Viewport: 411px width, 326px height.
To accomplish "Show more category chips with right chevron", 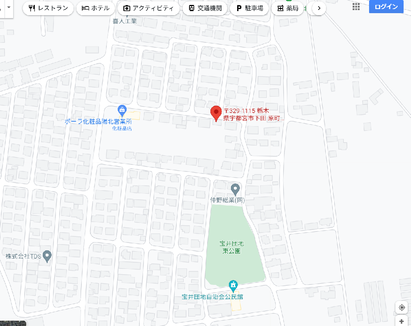I will pyautogui.click(x=319, y=8).
